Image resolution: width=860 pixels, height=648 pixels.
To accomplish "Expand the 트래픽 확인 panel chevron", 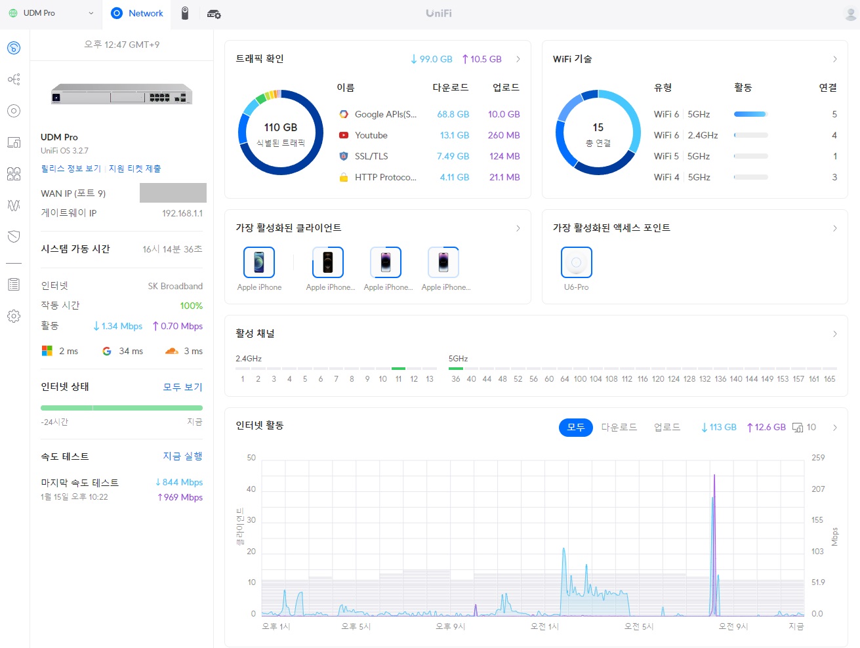I will (x=518, y=59).
